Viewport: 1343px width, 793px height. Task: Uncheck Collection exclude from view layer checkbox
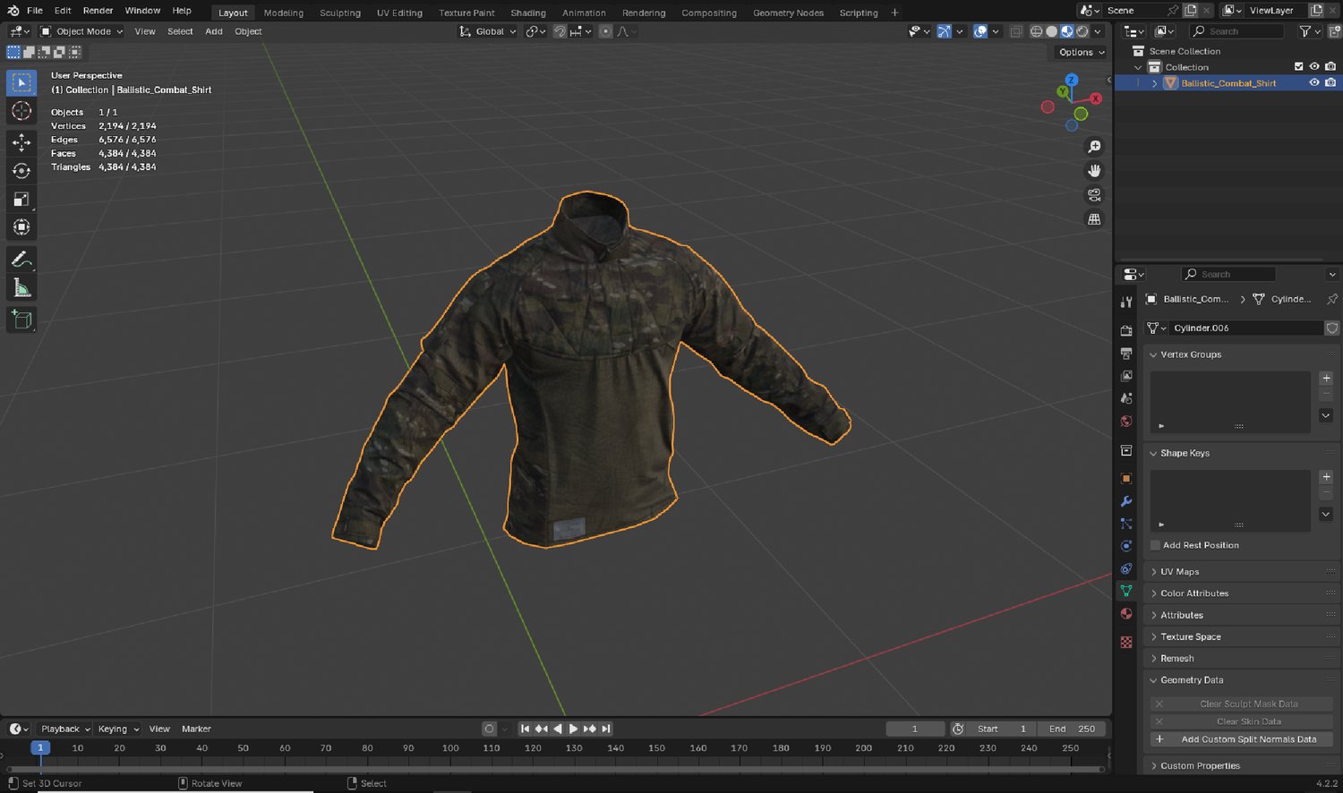pos(1298,67)
